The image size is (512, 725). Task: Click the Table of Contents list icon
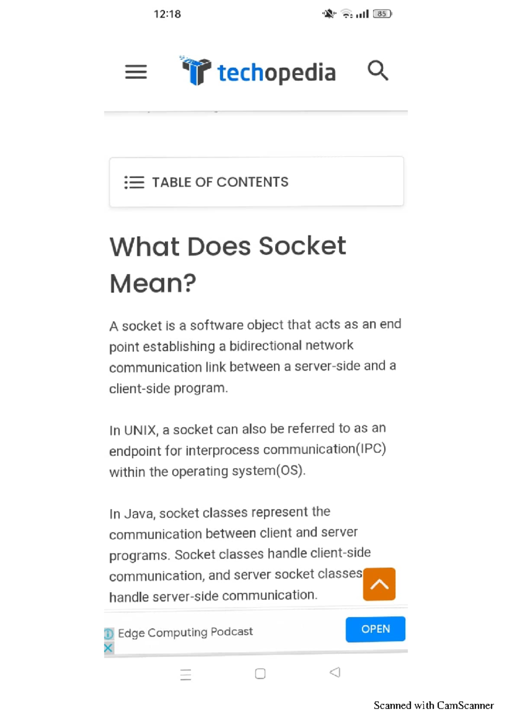[134, 182]
